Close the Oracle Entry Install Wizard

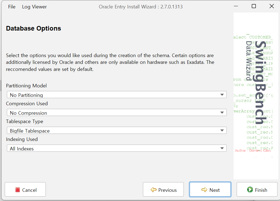click(272, 6)
